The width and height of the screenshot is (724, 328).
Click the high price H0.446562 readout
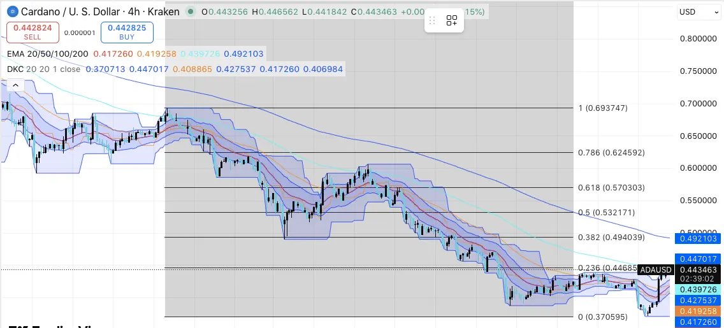point(275,12)
